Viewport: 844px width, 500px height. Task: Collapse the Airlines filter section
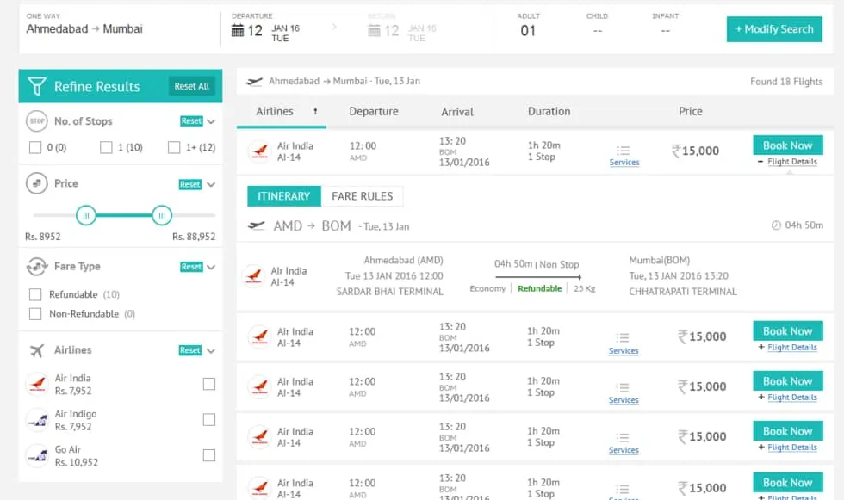click(x=211, y=350)
